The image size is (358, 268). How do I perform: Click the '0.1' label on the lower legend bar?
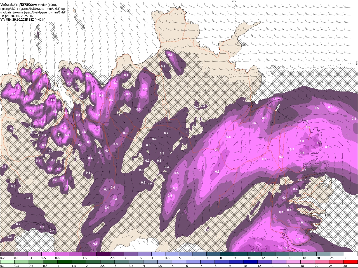point(3,265)
